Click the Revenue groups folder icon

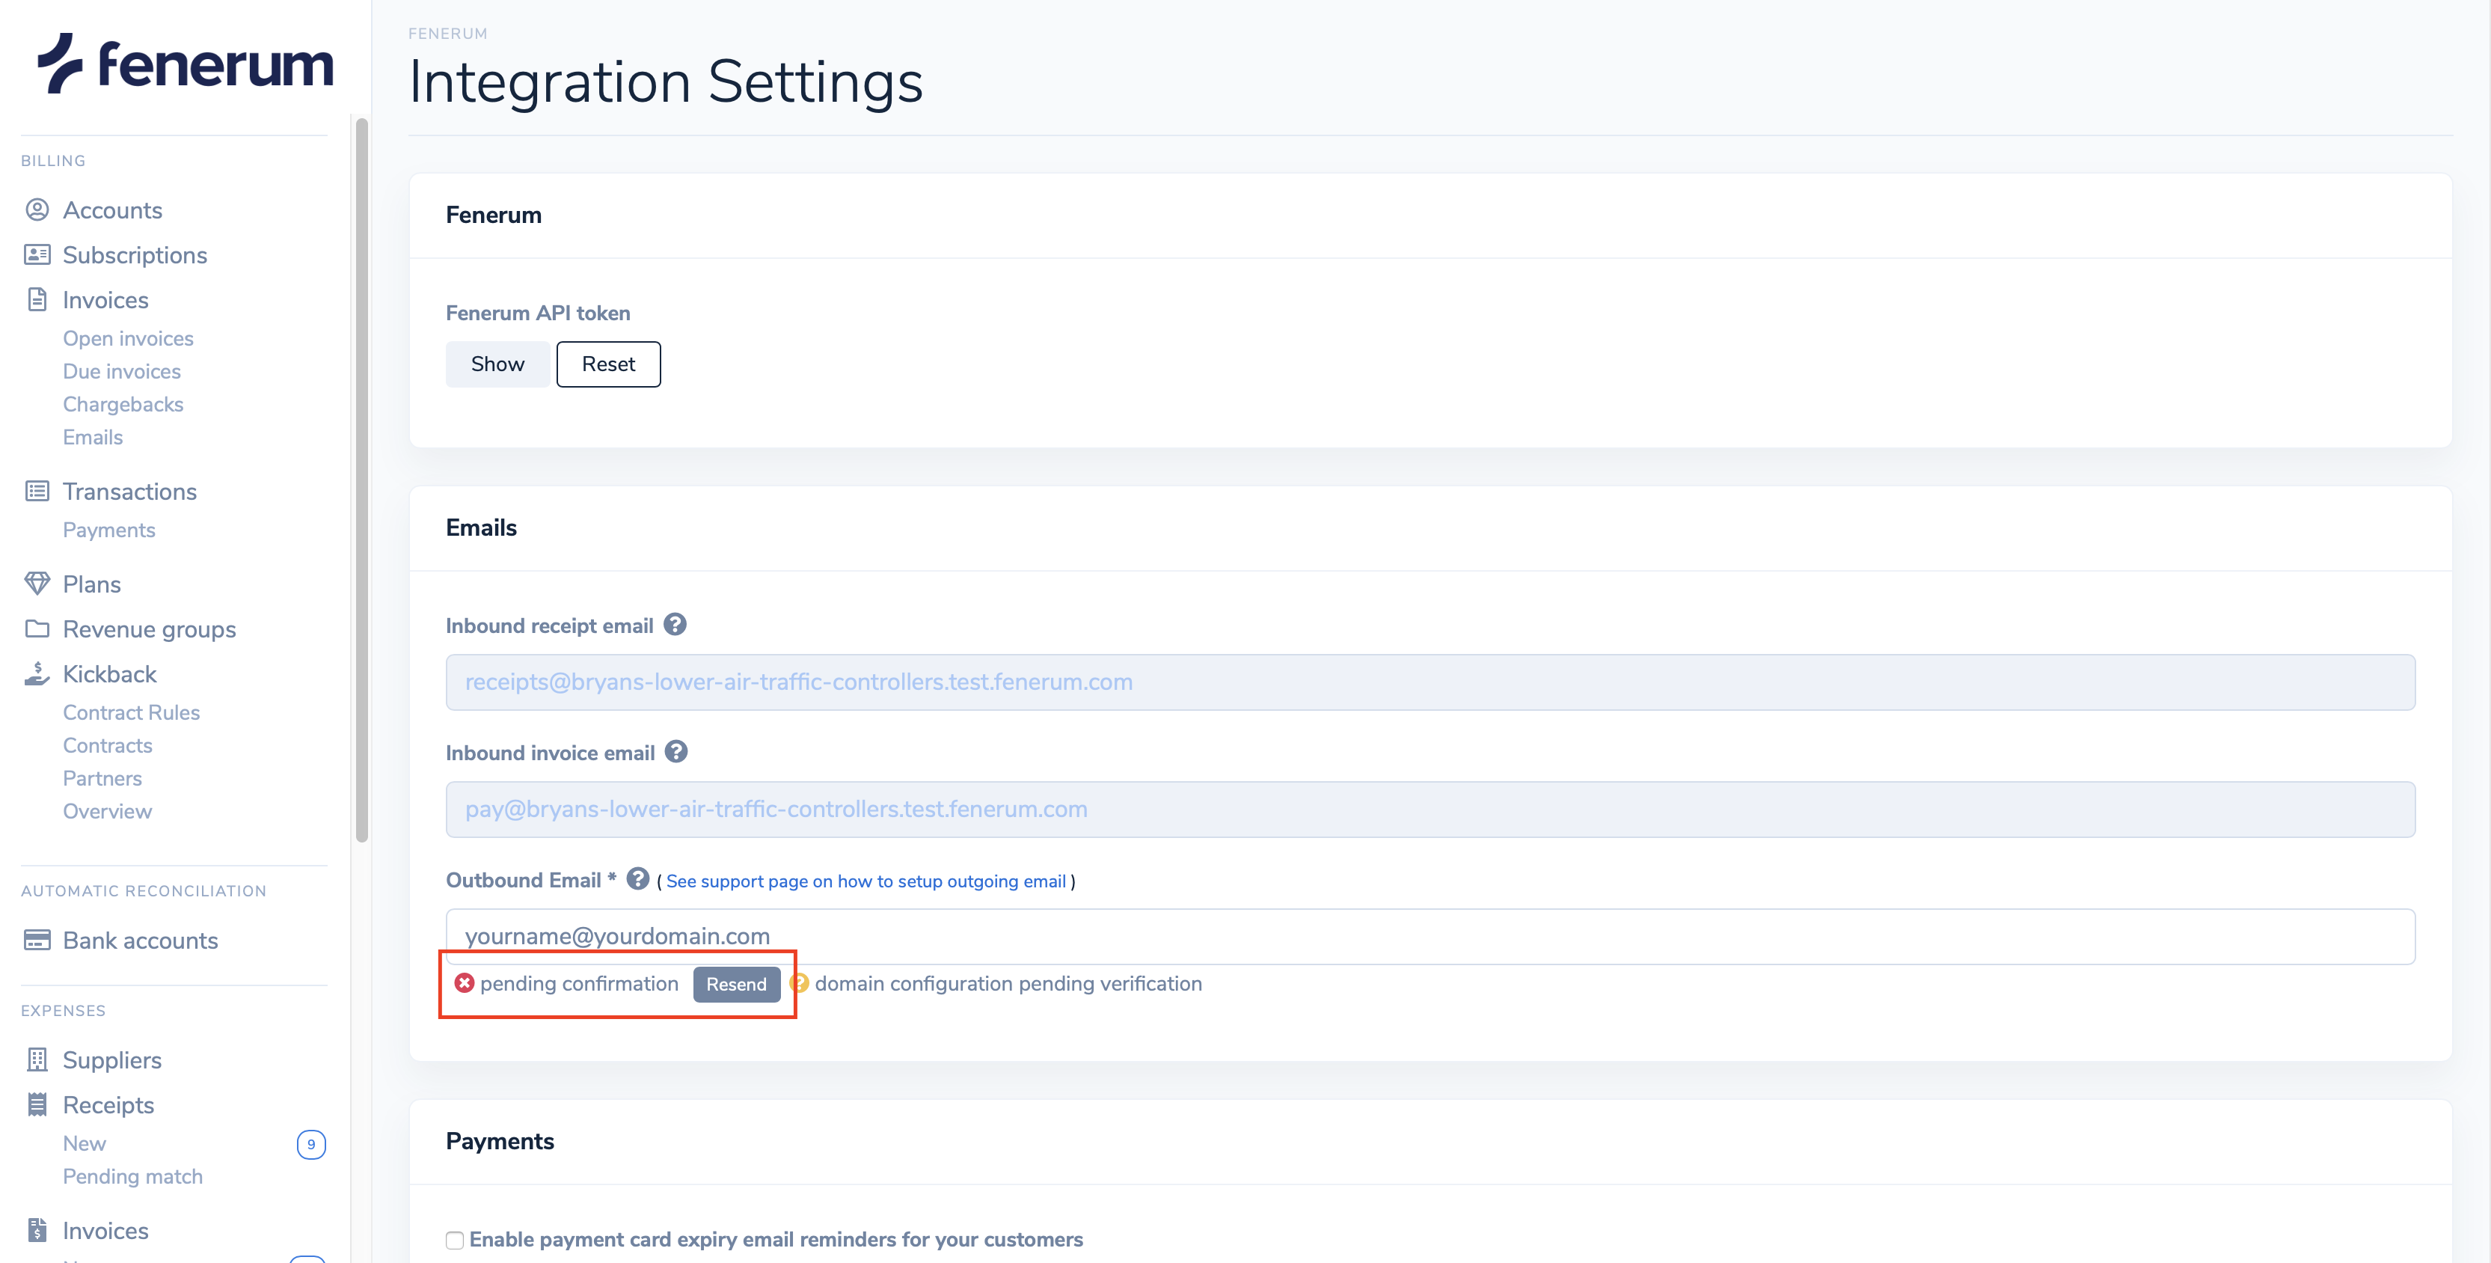pyautogui.click(x=37, y=629)
